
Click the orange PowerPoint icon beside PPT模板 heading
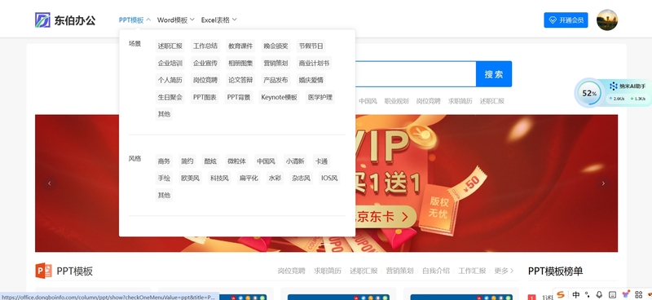(44, 271)
